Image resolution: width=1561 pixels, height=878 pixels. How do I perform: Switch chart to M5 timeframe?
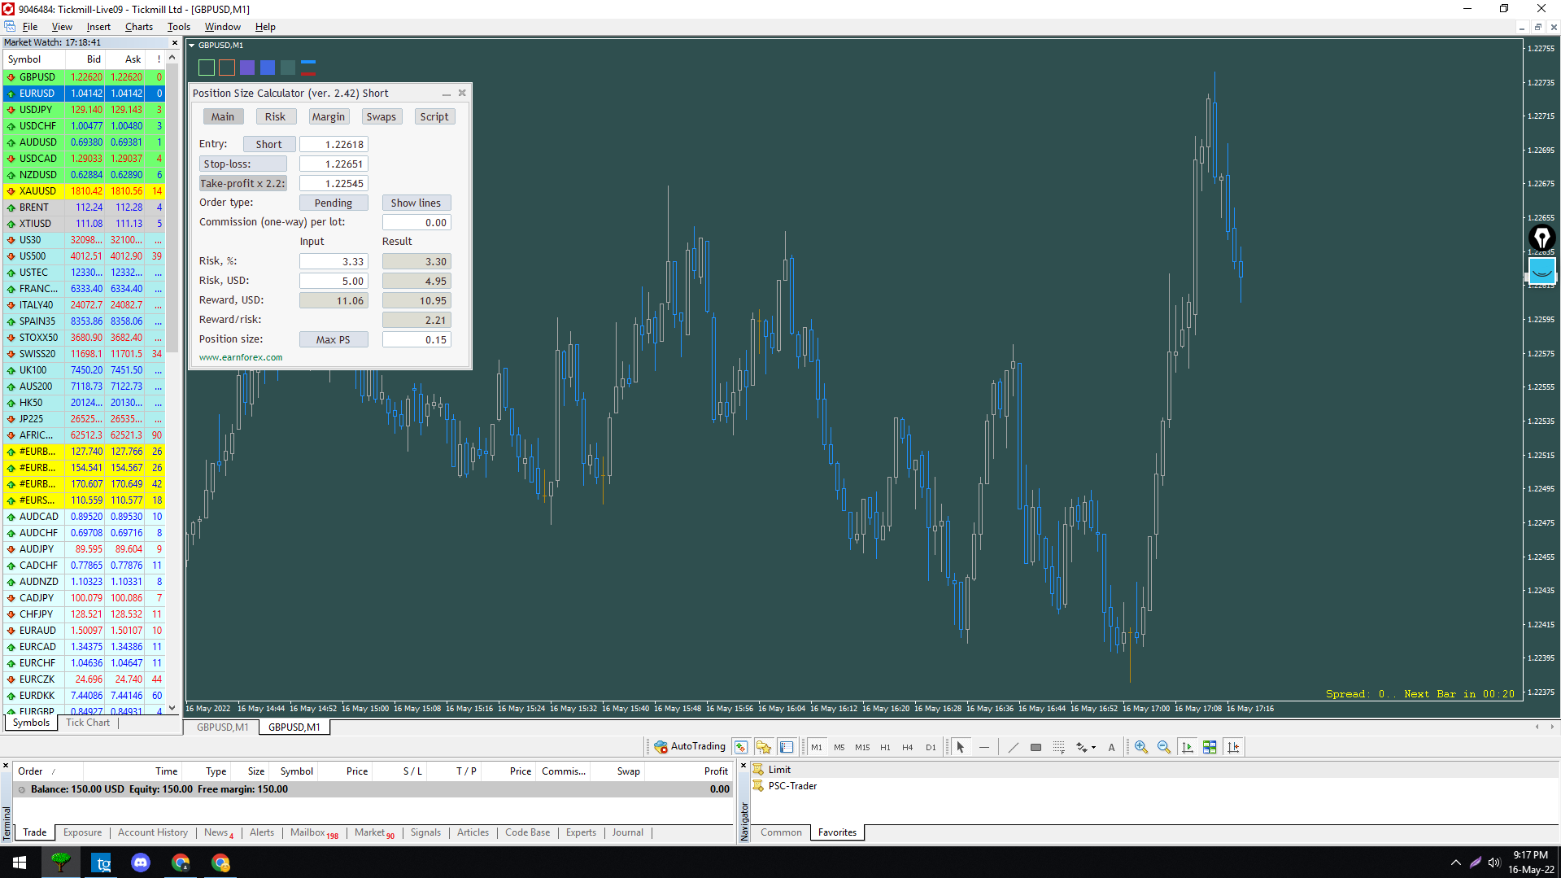point(839,746)
